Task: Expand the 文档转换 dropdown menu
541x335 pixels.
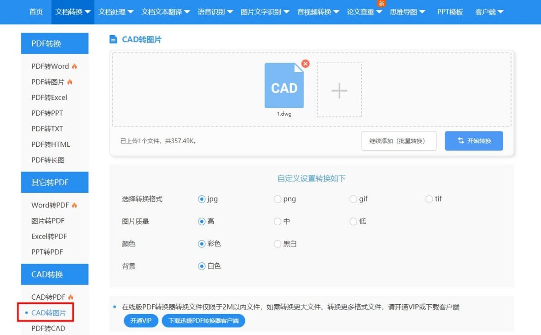Action: (73, 12)
